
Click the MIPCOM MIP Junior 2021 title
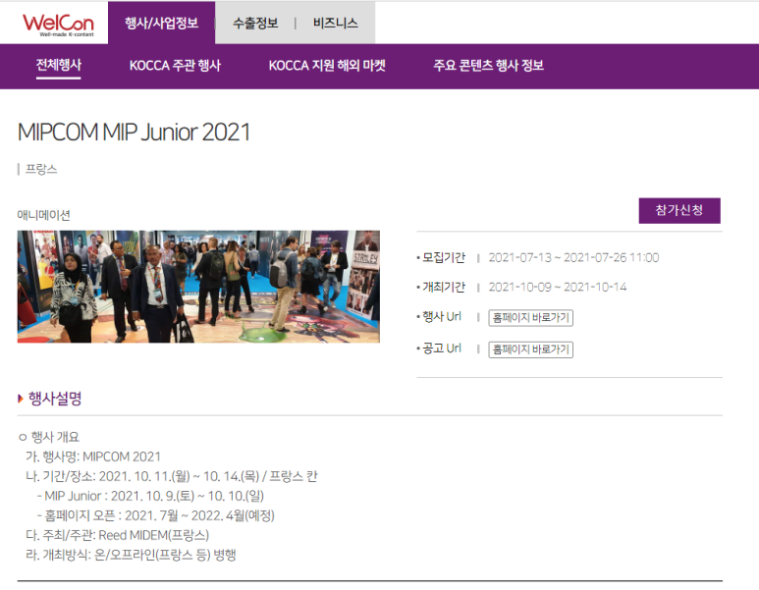[x=134, y=133]
